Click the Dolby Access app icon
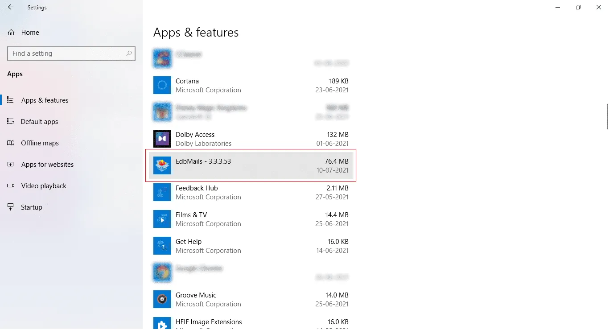 (x=162, y=139)
